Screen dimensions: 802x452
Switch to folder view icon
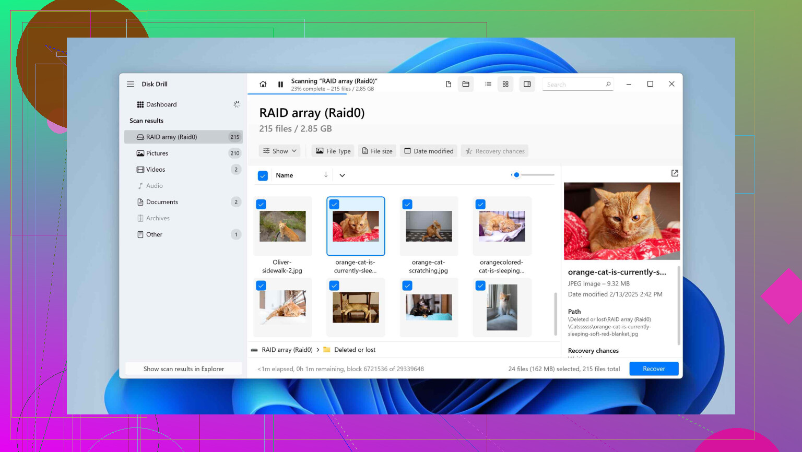click(466, 85)
